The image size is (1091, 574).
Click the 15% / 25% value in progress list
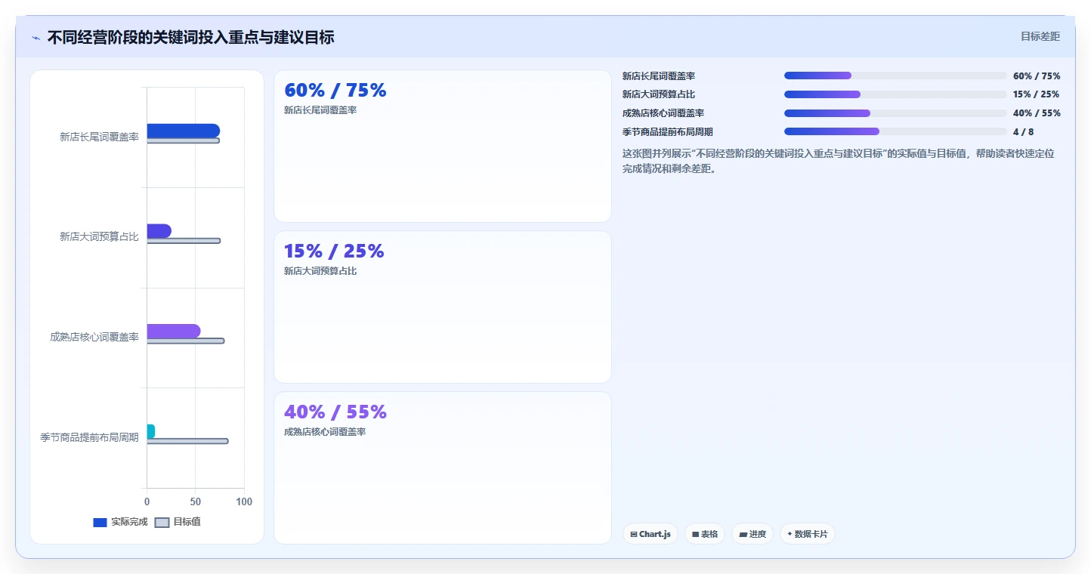click(1037, 94)
